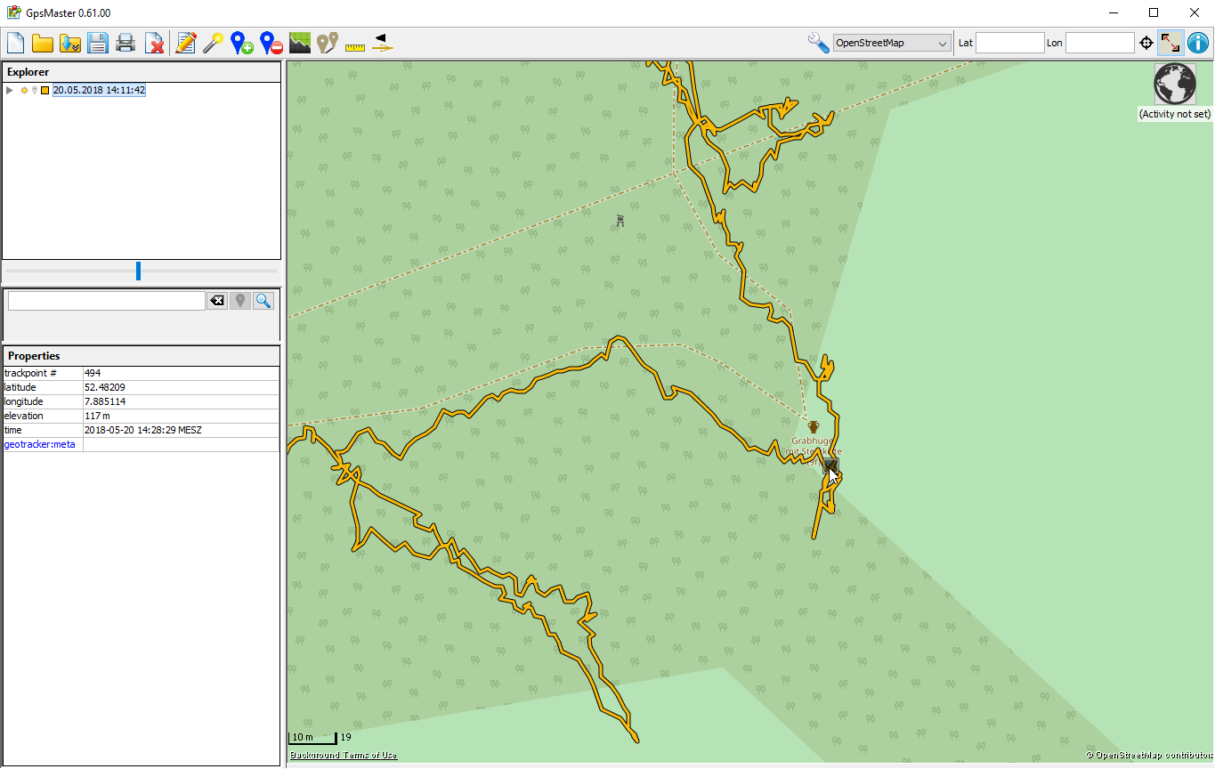Screen dimensions: 1215x769
Task: Open the elevation chart icon
Action: coord(300,43)
